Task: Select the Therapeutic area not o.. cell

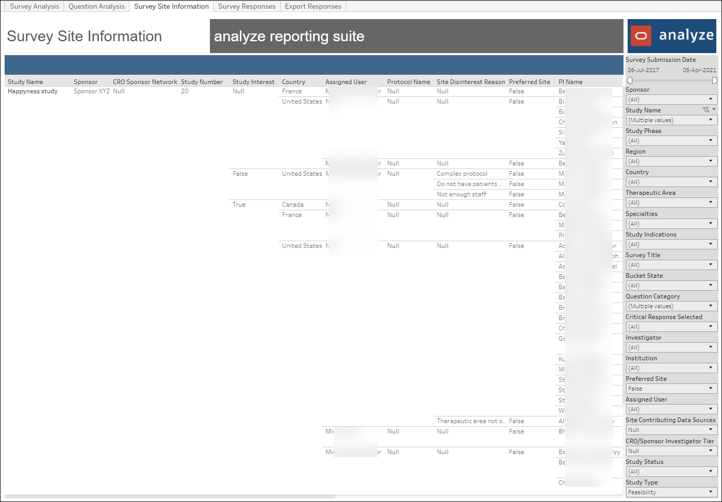Action: [x=471, y=421]
